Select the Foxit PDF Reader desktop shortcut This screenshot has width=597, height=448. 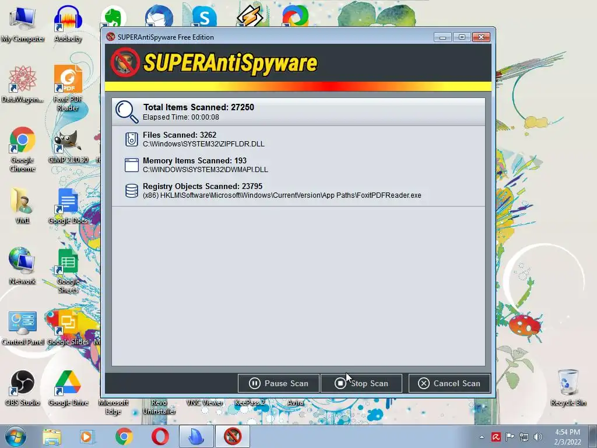click(68, 88)
